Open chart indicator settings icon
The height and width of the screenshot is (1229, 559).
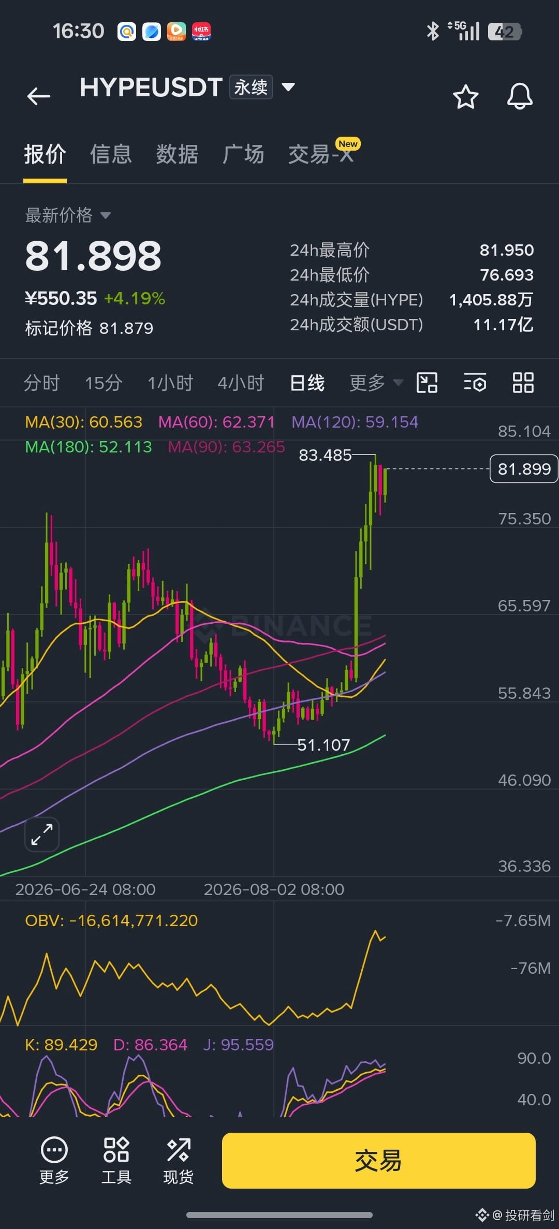(475, 383)
